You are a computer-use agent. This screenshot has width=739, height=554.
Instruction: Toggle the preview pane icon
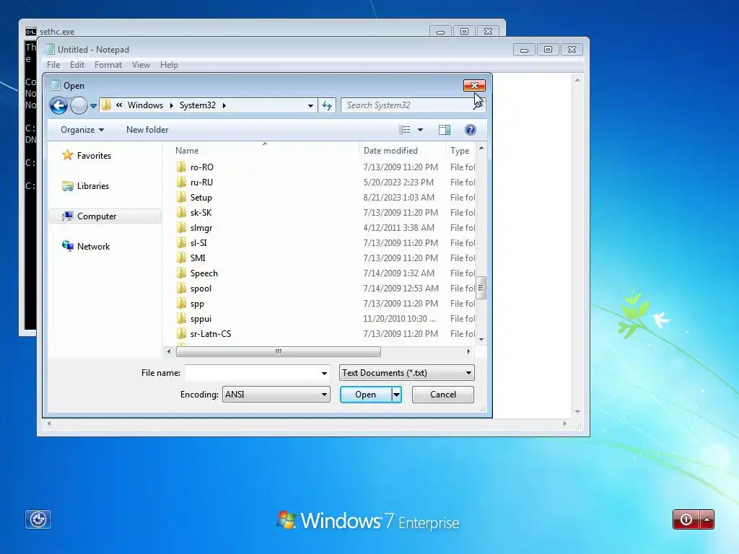(x=445, y=130)
